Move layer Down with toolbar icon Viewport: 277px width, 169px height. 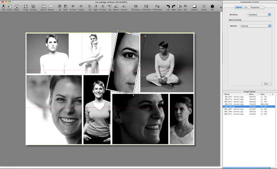[65, 7]
